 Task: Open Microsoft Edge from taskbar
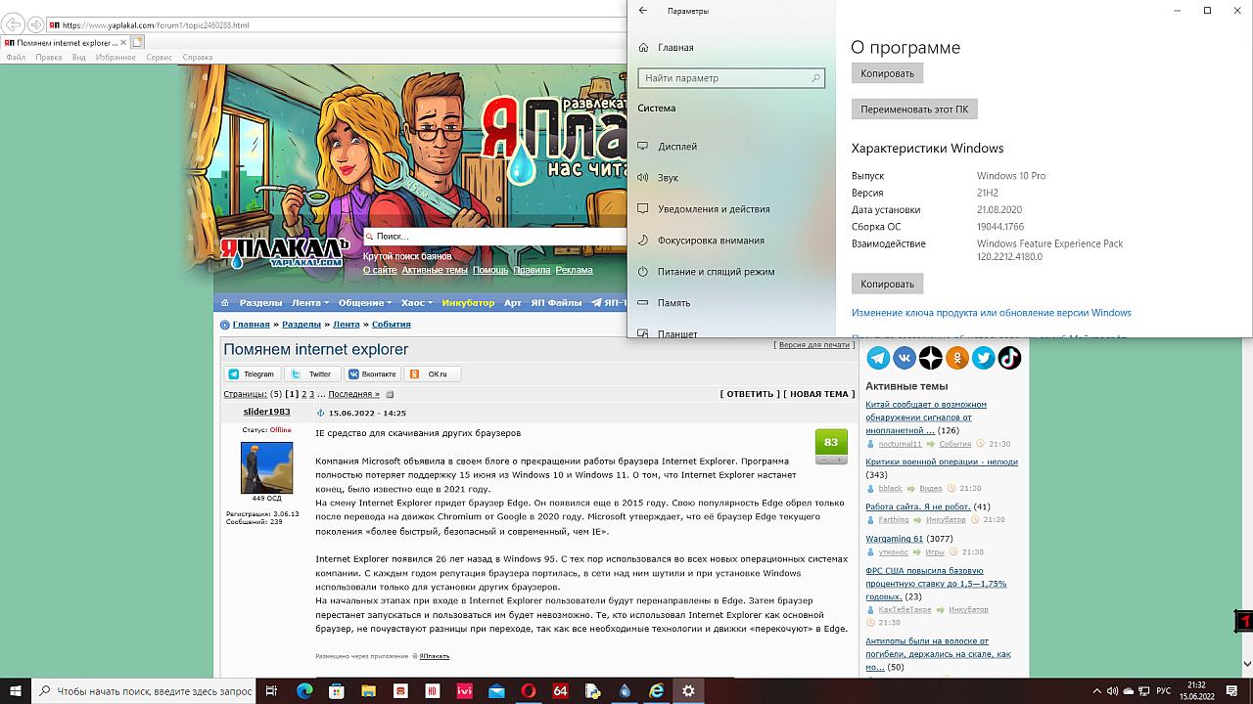pos(304,690)
